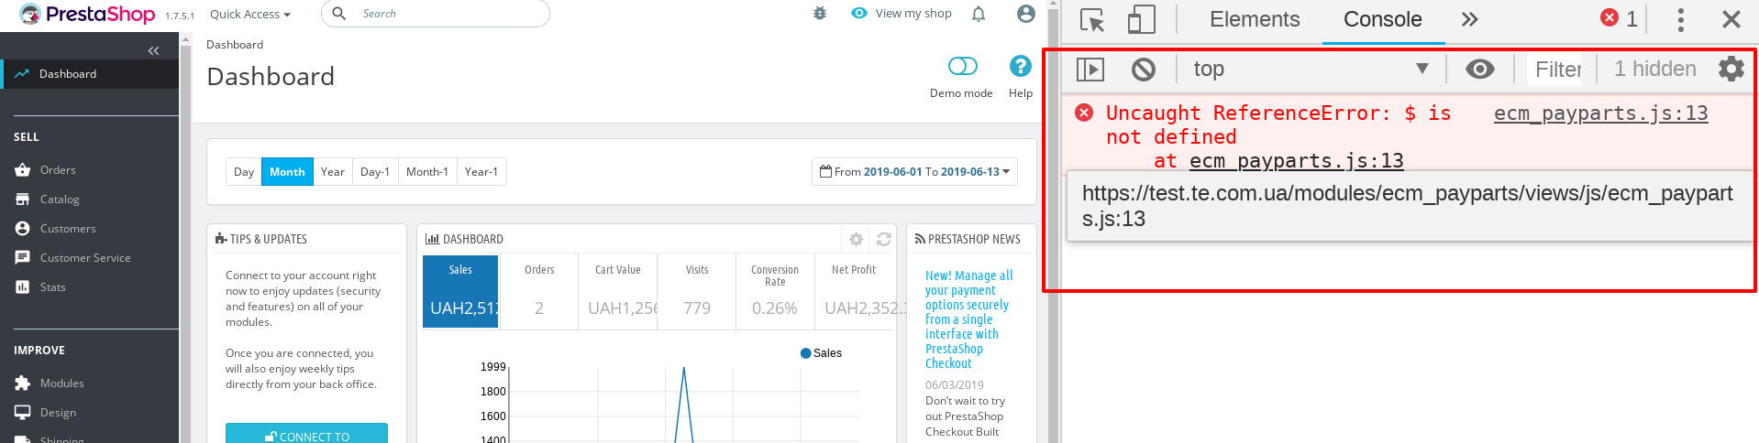
Task: Switch to DevTools Console tab
Action: pos(1383,19)
